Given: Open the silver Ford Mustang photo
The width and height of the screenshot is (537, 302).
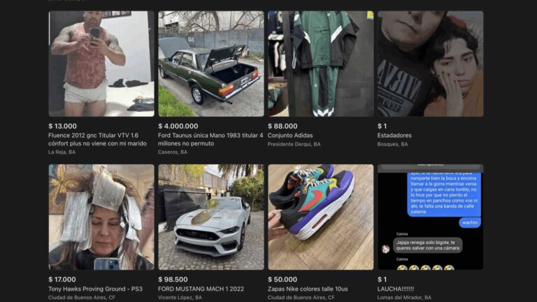Looking at the screenshot, I should tap(211, 217).
